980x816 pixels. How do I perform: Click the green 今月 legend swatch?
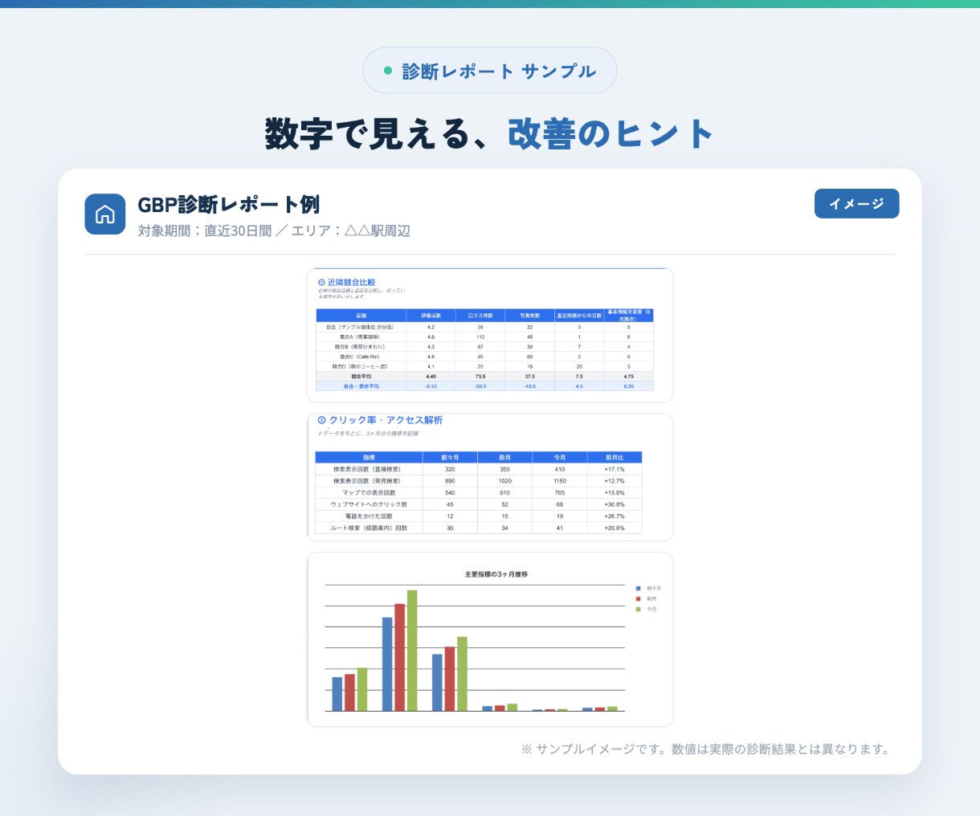coord(639,610)
